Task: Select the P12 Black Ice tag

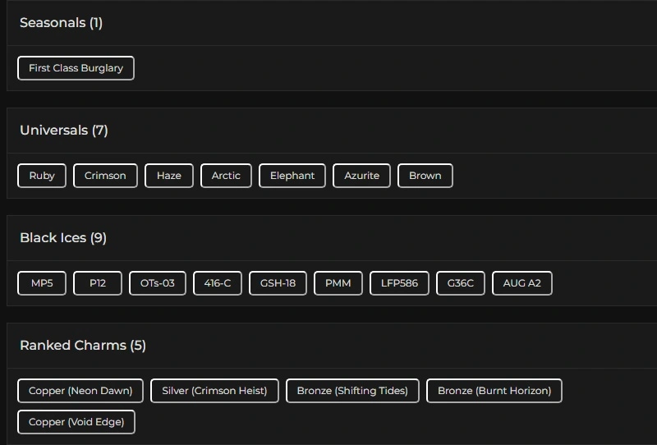Action: (98, 283)
